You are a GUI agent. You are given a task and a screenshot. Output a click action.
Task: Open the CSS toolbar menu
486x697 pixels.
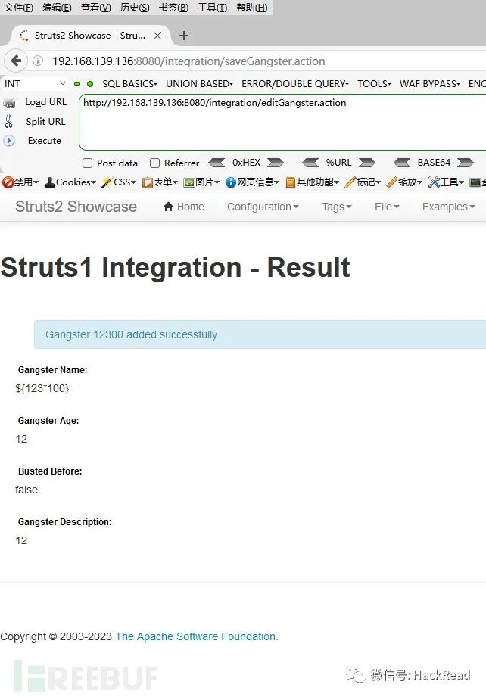tap(119, 182)
